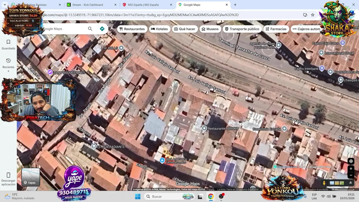Open the clock showing 19:21
This screenshot has height=202, width=359.
coord(347,196)
